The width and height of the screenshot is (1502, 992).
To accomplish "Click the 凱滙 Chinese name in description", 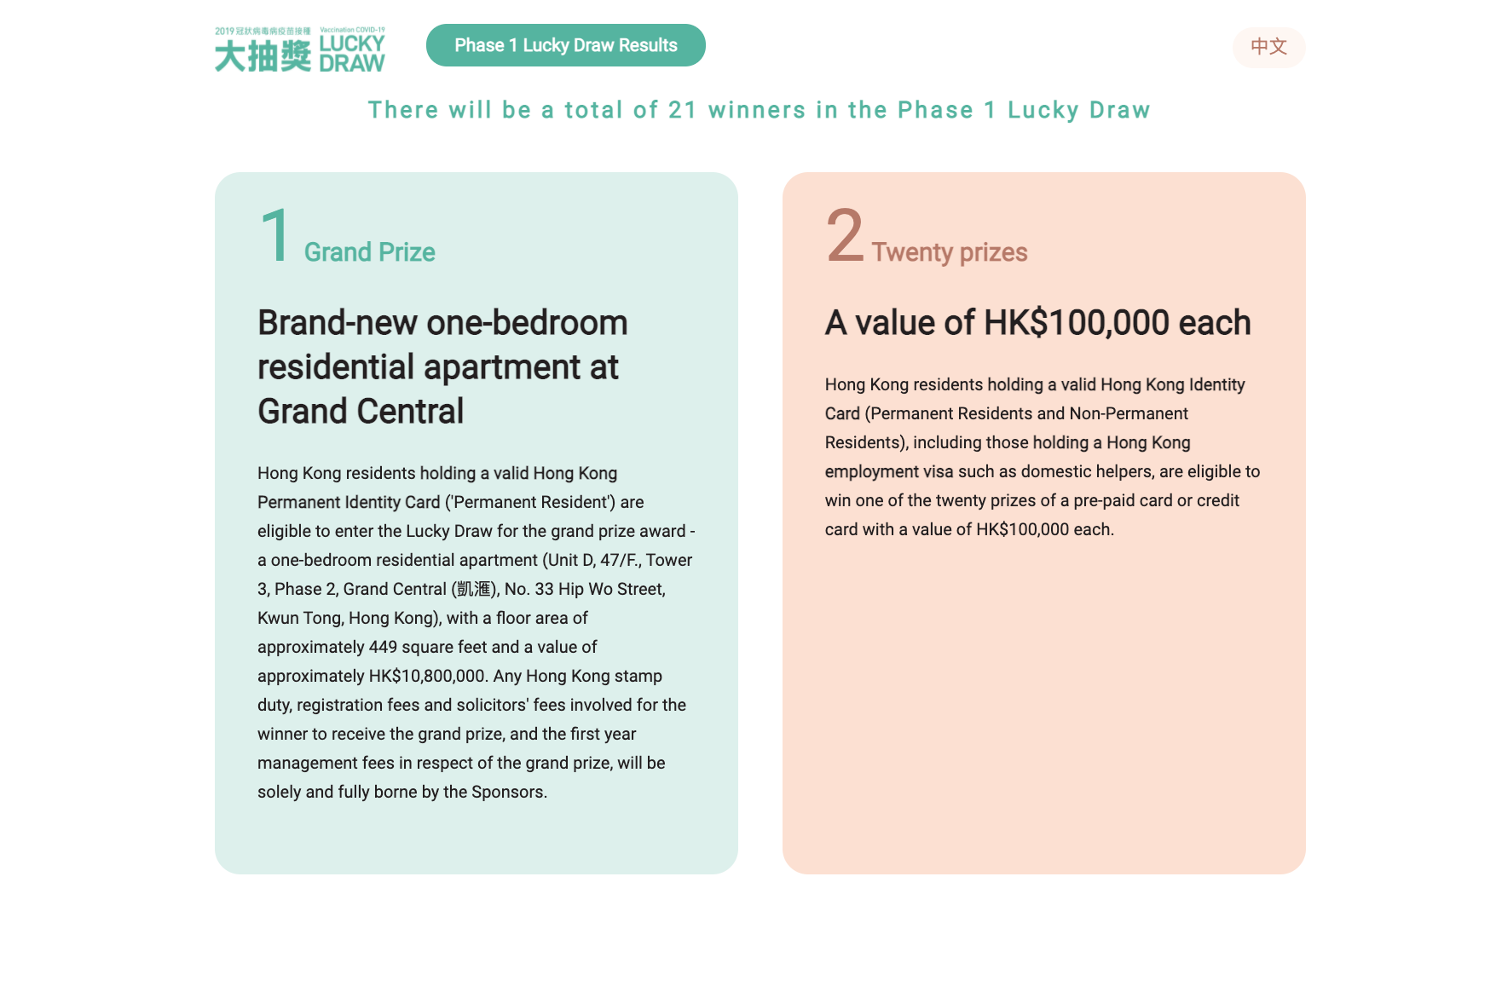I will pyautogui.click(x=473, y=589).
